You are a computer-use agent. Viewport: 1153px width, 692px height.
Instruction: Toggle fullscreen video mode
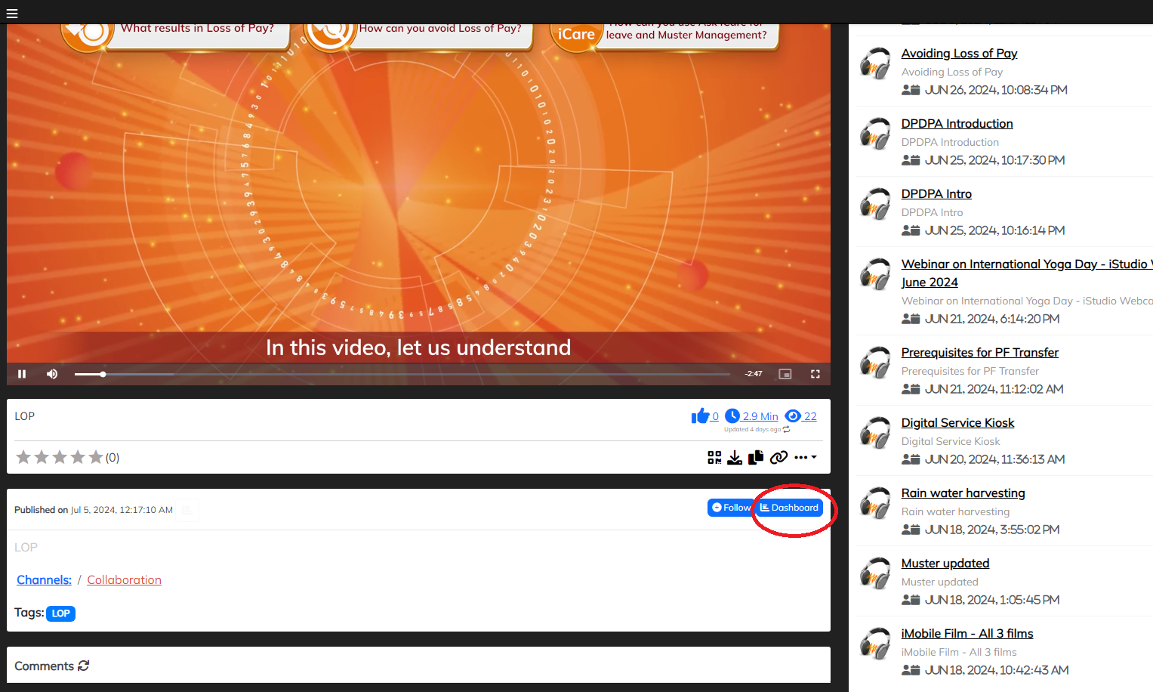(815, 374)
